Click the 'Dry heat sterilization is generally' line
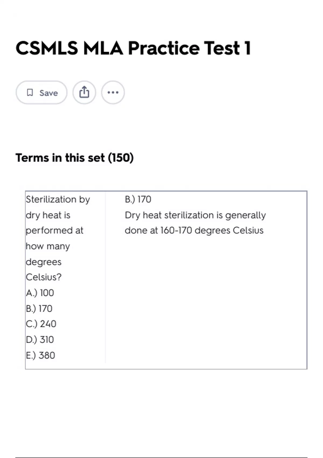Image resolution: width=323 pixels, height=458 pixels. coord(195,215)
